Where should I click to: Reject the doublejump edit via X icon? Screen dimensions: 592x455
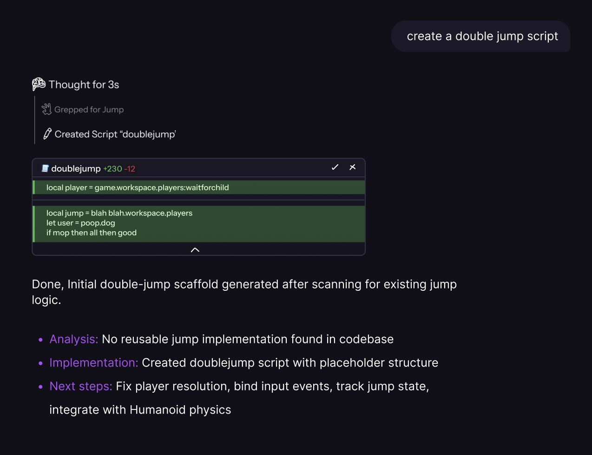point(352,167)
